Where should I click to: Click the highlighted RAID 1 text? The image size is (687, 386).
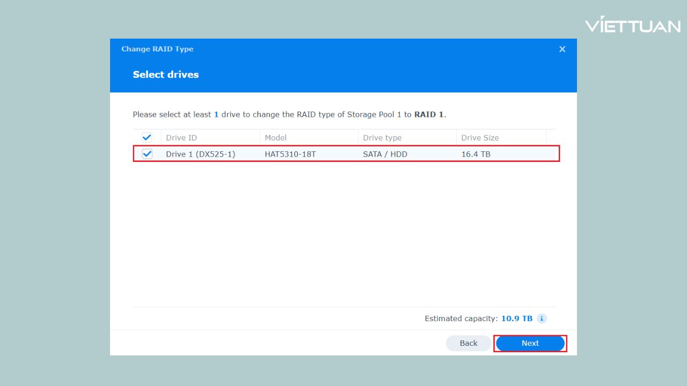(429, 114)
